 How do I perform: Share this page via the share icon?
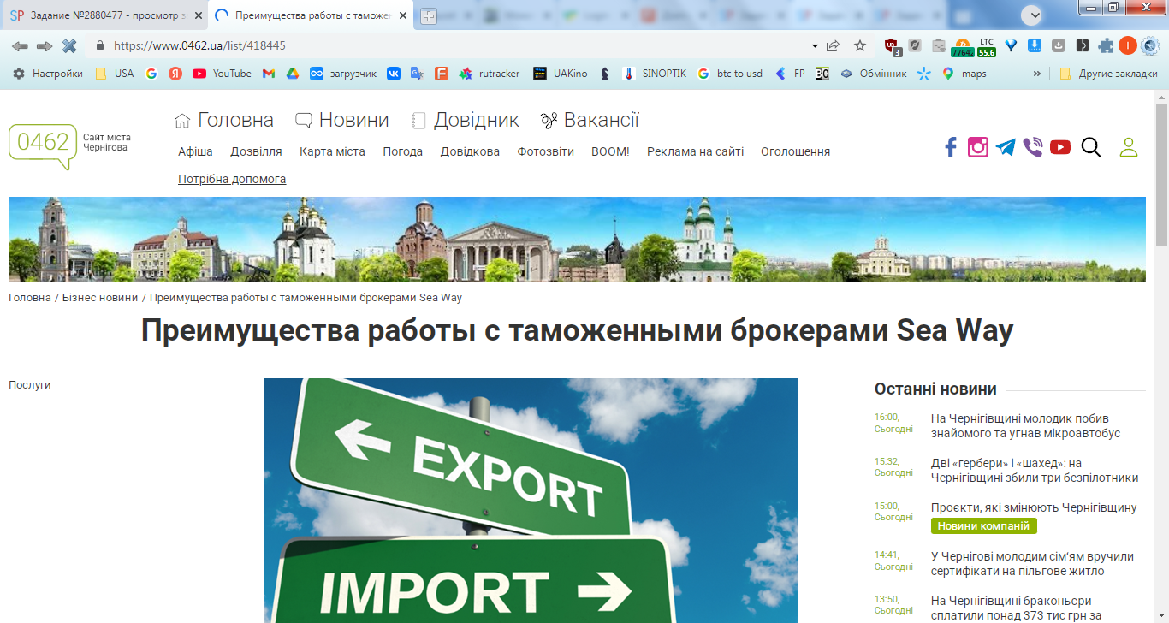(x=833, y=45)
